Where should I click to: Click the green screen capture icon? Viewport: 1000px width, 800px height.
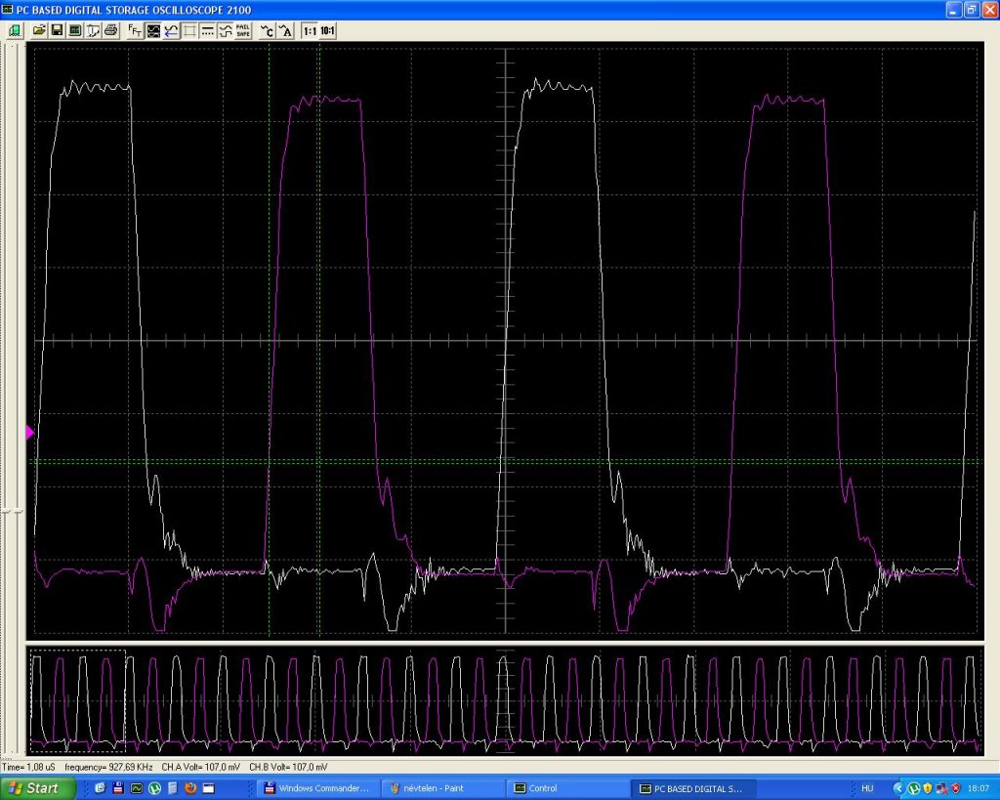74,30
